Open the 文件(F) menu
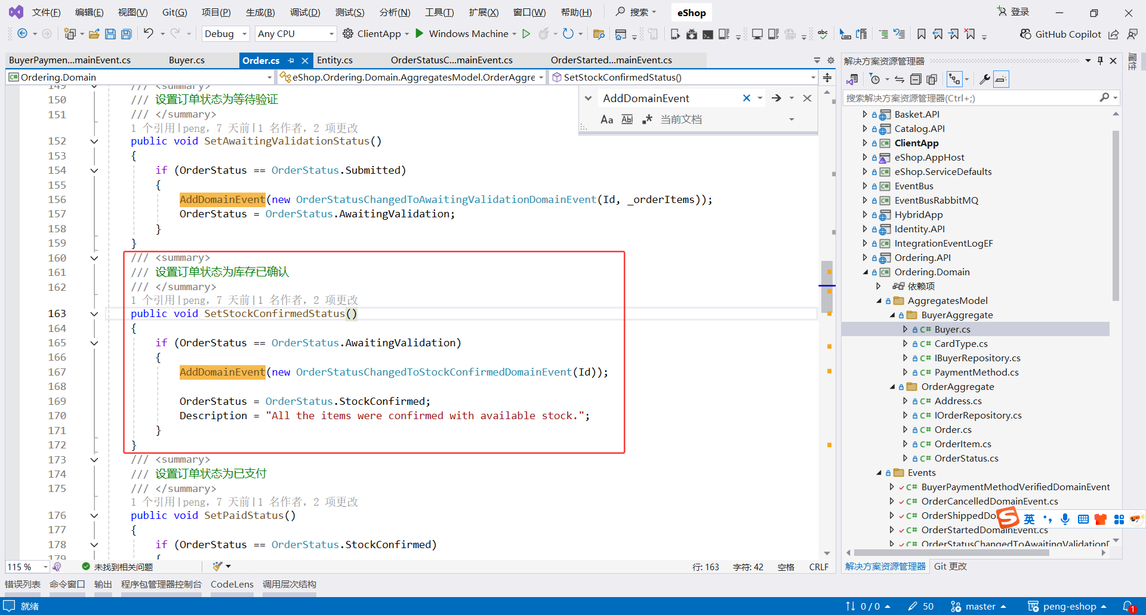This screenshot has height=615, width=1146. [x=46, y=13]
